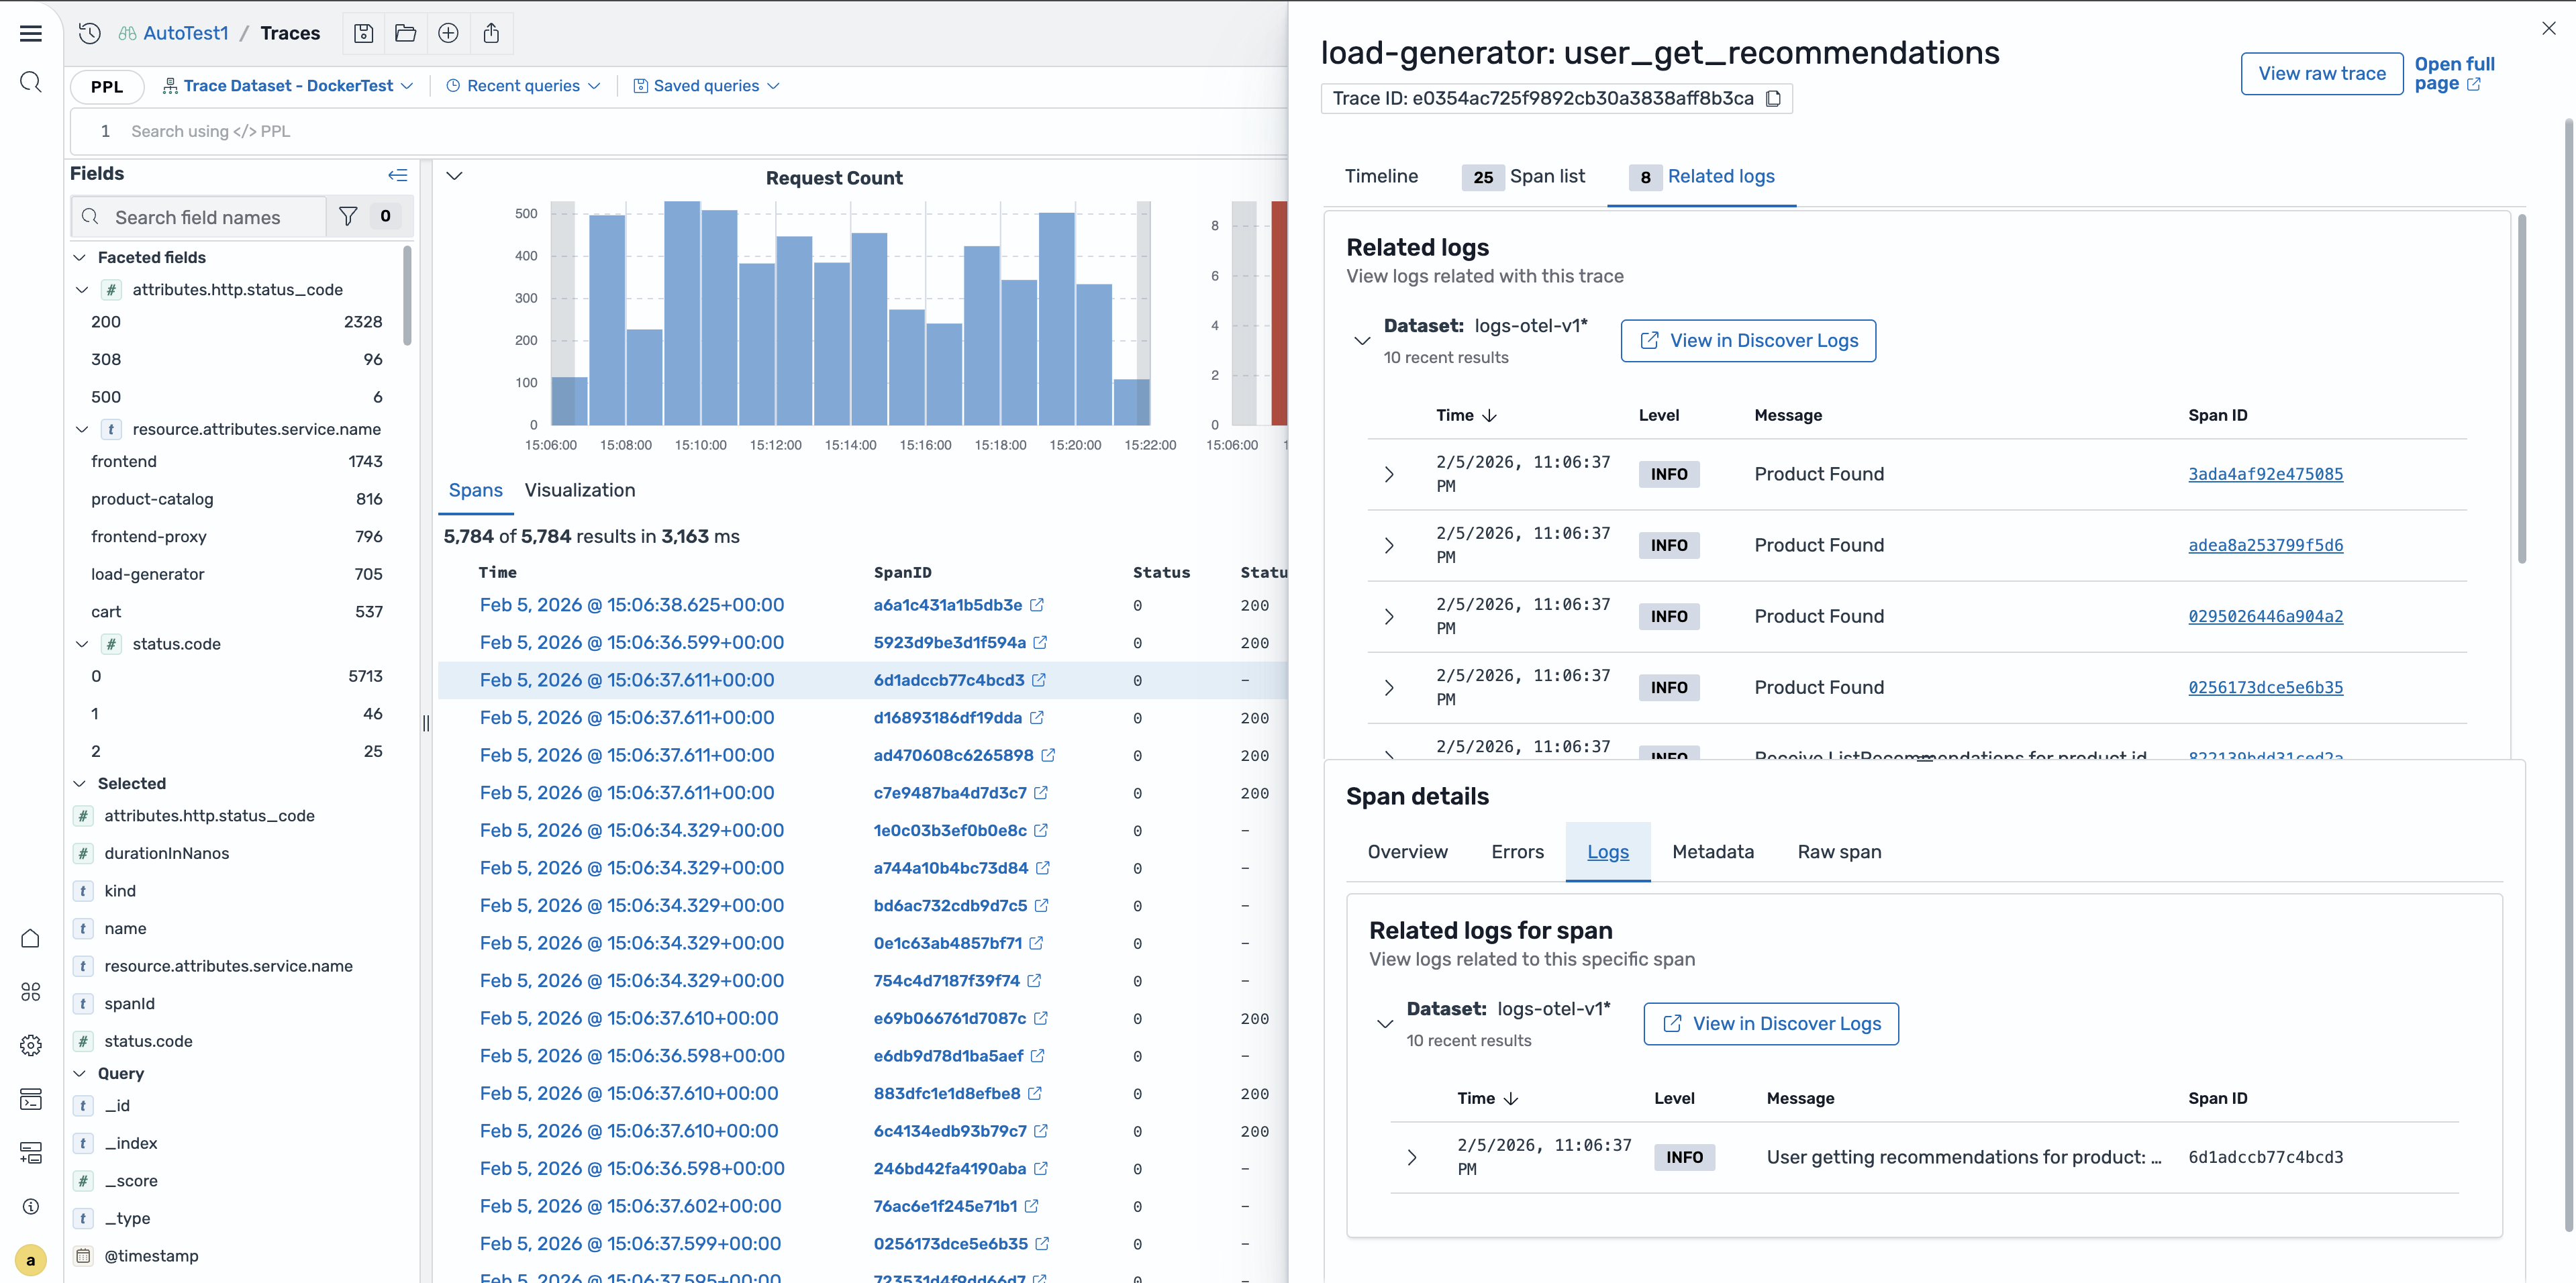The width and height of the screenshot is (2576, 1283).
Task: Click the open folder icon in toolbar
Action: [x=406, y=33]
